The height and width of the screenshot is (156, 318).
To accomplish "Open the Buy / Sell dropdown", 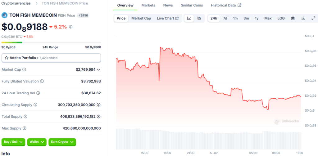I will click(x=13, y=142).
